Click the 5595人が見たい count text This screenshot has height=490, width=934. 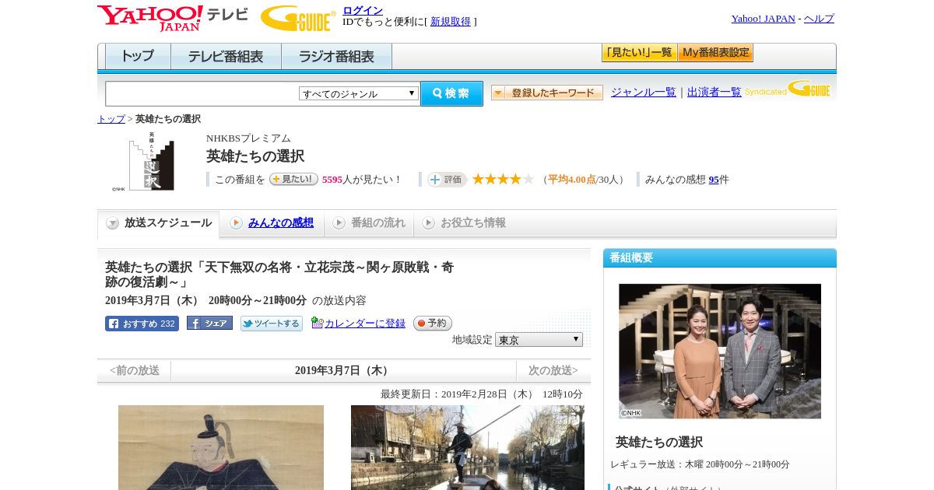[x=361, y=180]
